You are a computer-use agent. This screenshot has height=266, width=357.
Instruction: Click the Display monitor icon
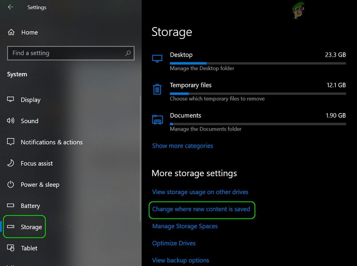(11, 99)
